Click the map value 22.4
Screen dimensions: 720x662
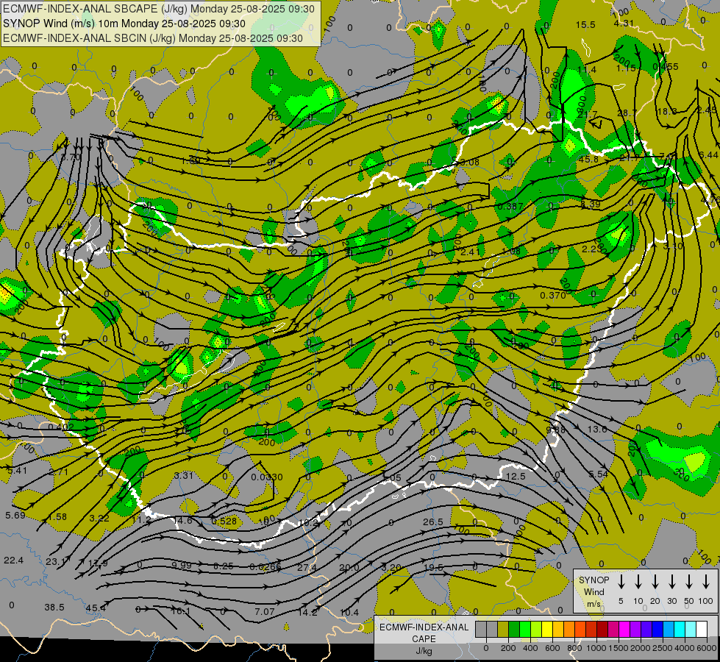tap(13, 560)
